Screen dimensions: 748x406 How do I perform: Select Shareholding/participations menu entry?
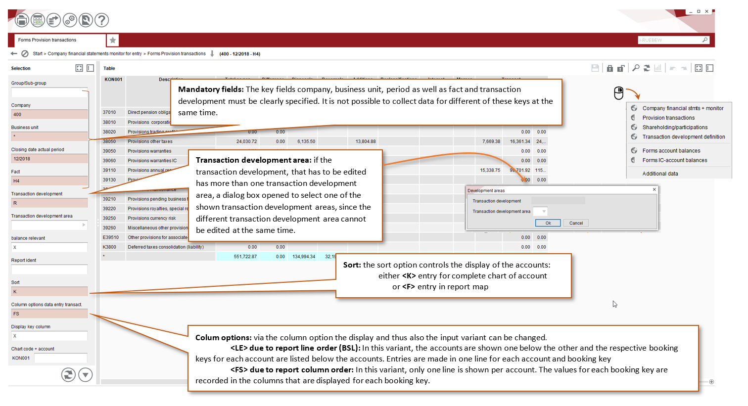point(675,127)
